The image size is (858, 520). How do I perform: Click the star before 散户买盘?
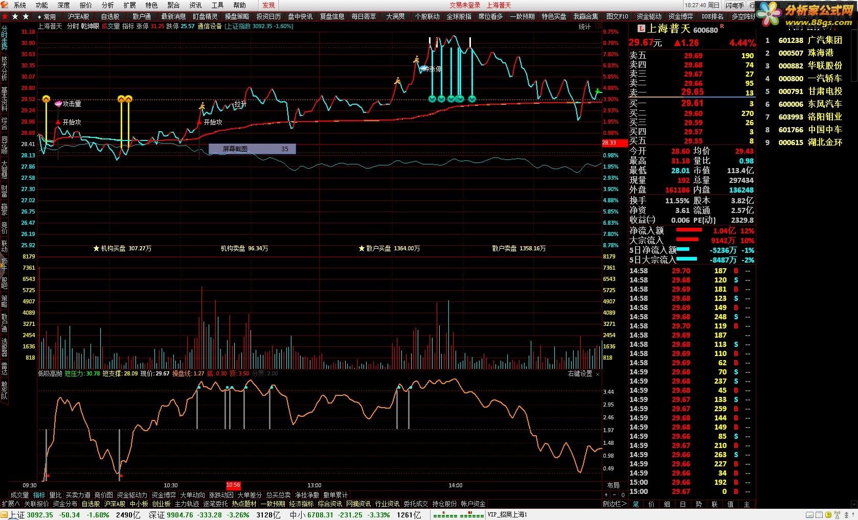click(x=362, y=248)
